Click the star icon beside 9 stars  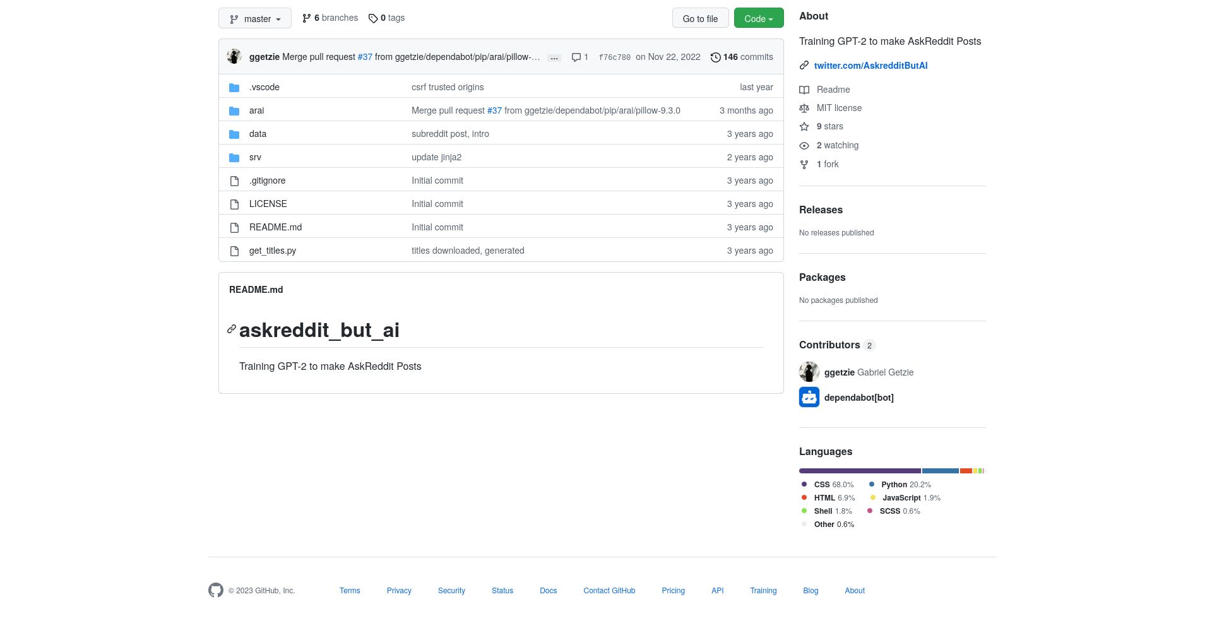pos(804,126)
